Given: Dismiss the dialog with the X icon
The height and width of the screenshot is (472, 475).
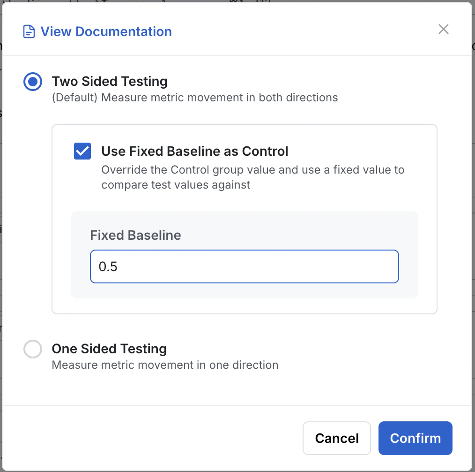Looking at the screenshot, I should pos(443,29).
